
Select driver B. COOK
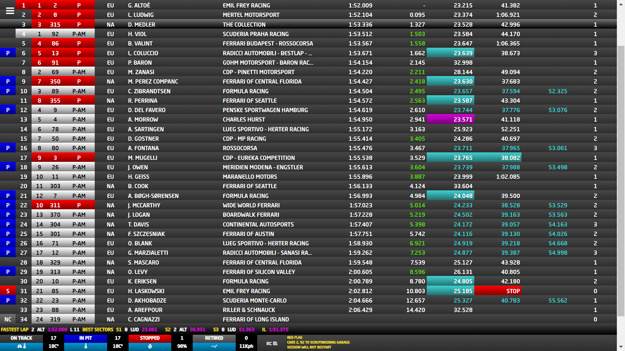point(138,186)
